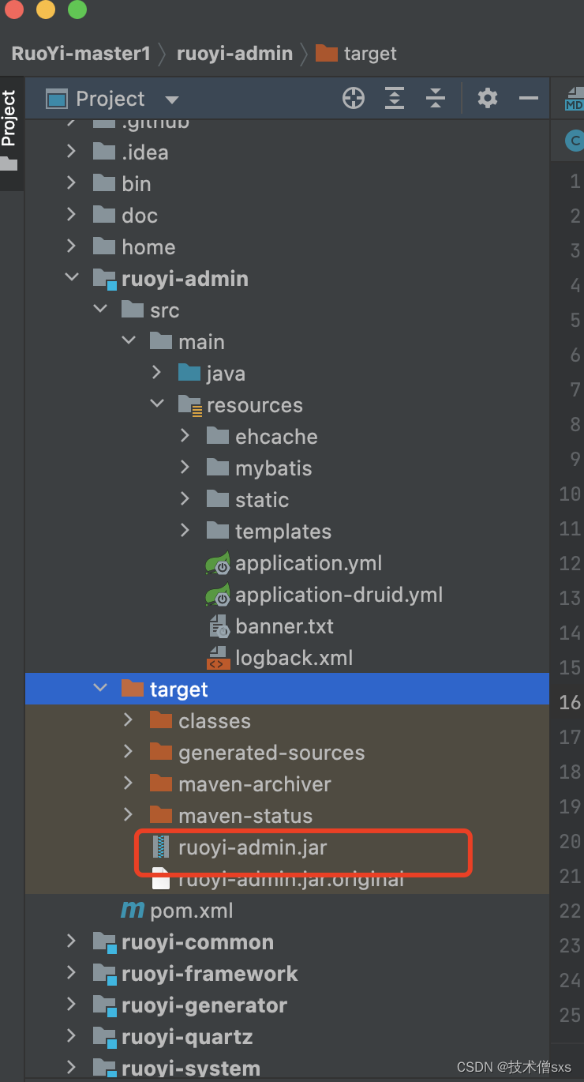Collapse the ruoyi-admin module

click(72, 278)
